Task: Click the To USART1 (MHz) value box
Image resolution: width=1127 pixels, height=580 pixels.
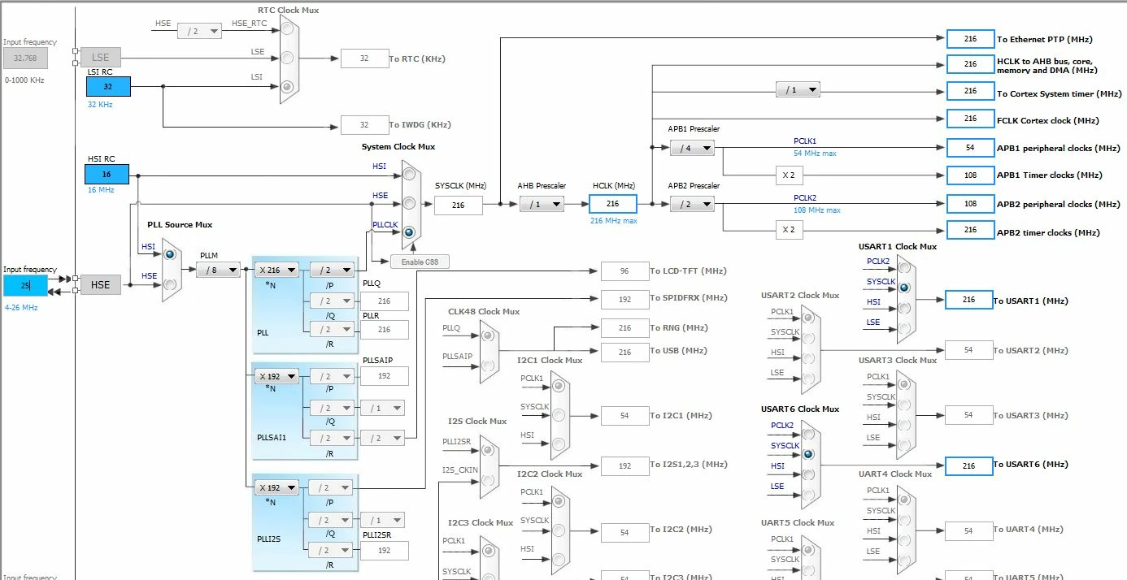Action: 968,300
